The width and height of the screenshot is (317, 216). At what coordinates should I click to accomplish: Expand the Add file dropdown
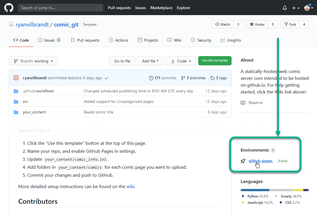pos(150,61)
